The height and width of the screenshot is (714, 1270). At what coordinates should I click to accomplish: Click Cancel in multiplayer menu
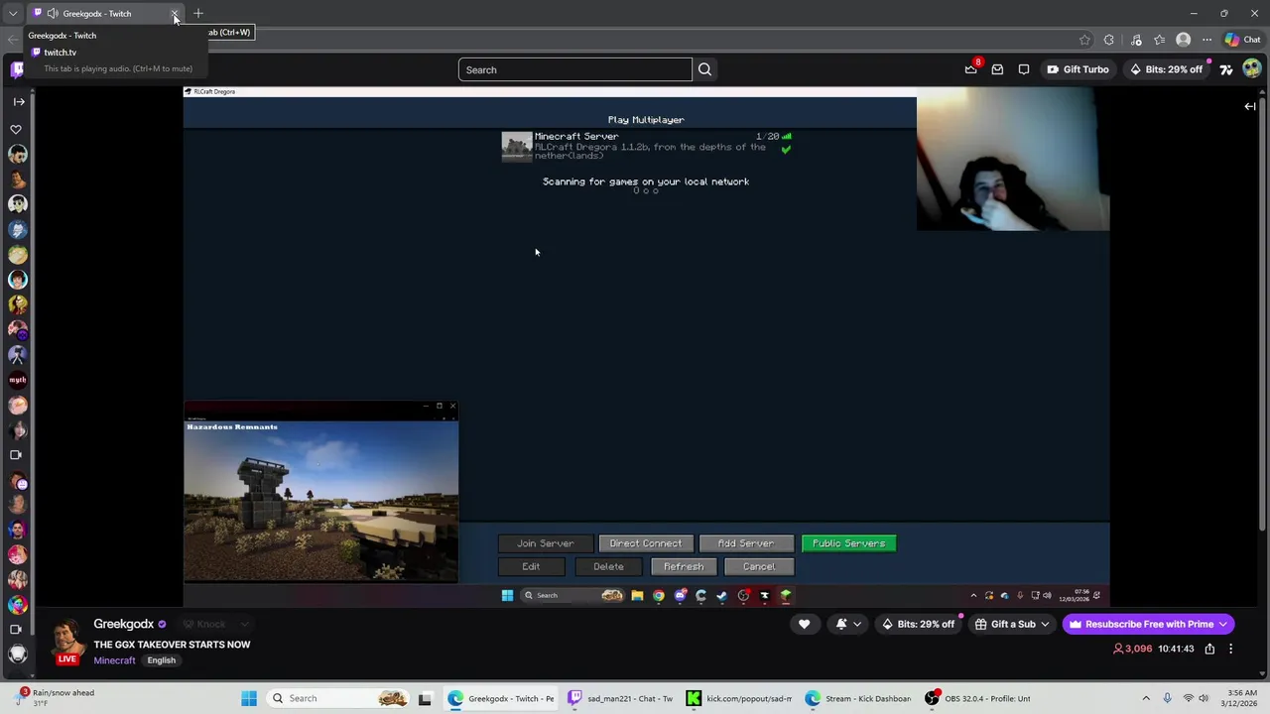pyautogui.click(x=759, y=566)
